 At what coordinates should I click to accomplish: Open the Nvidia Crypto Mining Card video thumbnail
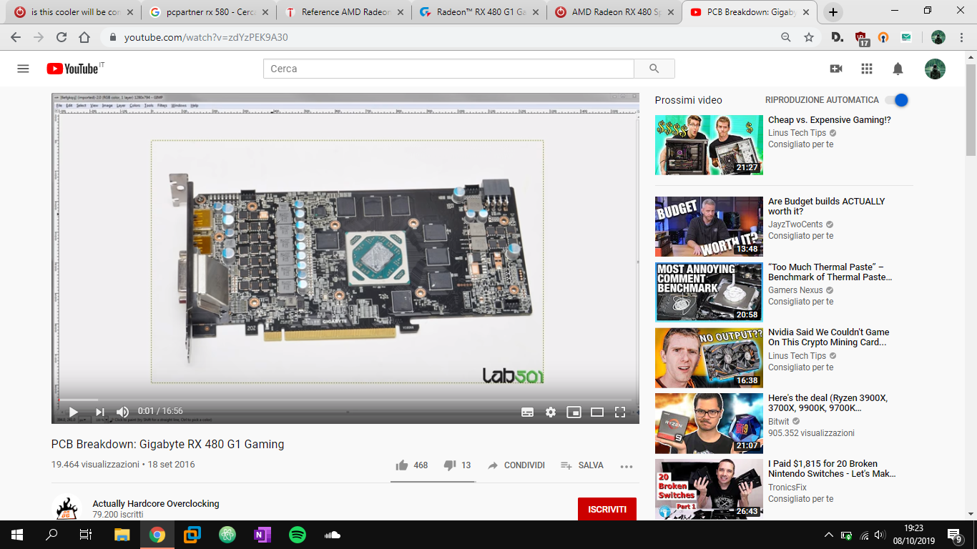709,358
